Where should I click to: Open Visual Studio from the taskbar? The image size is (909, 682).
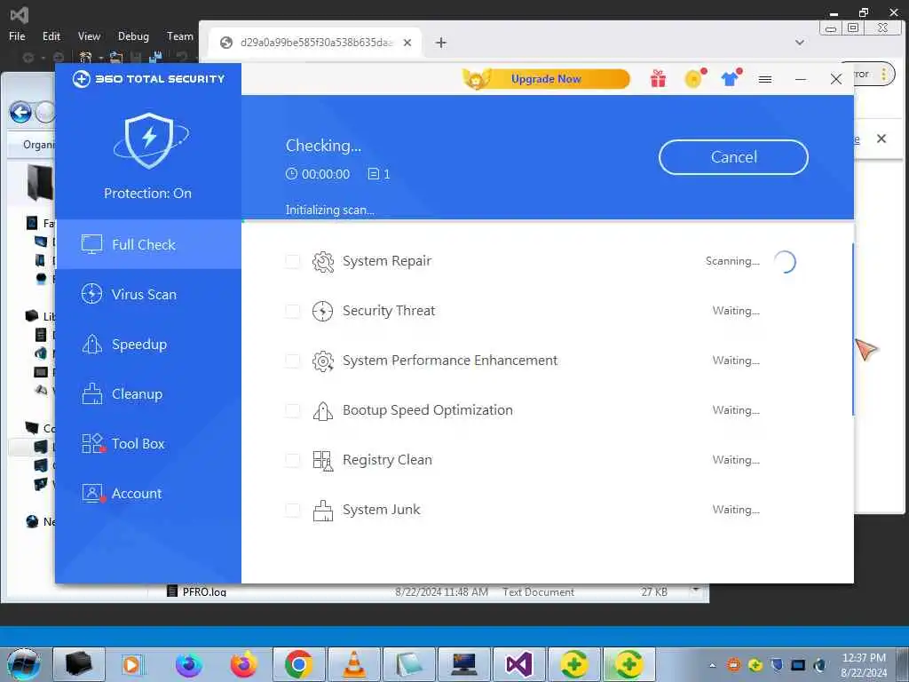coord(518,664)
